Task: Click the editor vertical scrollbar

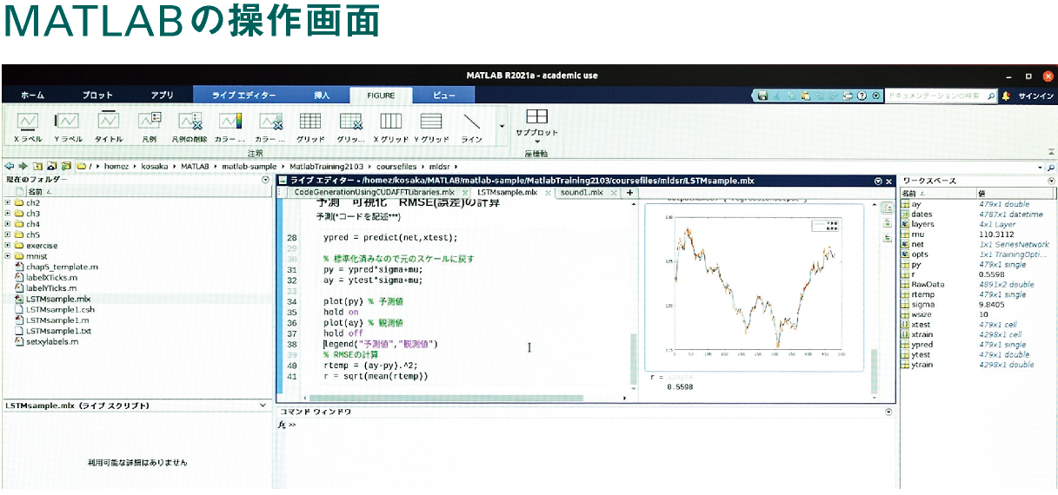Action: tap(632, 360)
